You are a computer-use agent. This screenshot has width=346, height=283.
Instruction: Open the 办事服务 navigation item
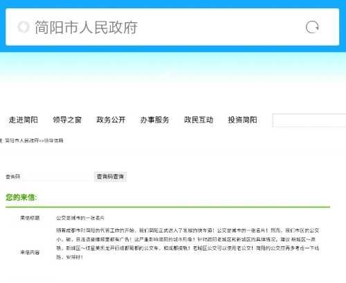pyautogui.click(x=155, y=120)
